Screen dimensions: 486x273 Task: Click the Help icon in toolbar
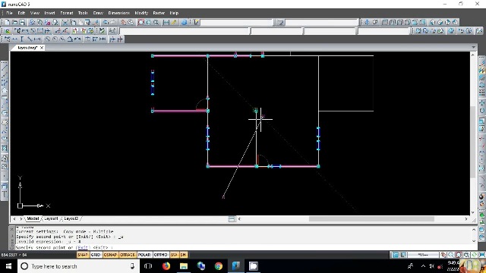pyautogui.click(x=184, y=22)
